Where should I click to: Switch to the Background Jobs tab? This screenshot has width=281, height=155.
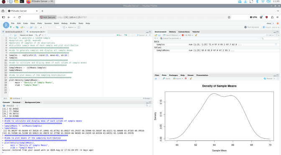tap(33, 102)
